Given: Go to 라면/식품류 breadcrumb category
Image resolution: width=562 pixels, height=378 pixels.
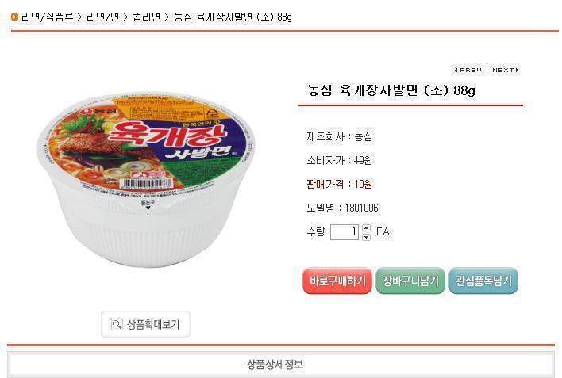Looking at the screenshot, I should 47,17.
